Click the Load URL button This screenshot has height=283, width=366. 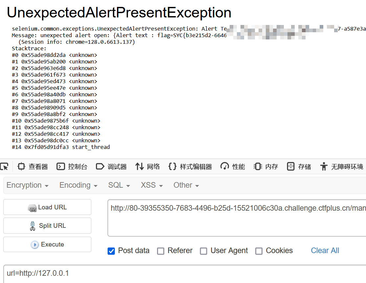pyautogui.click(x=47, y=207)
